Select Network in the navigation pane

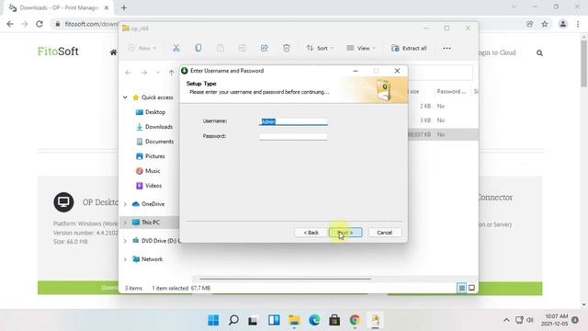click(152, 259)
